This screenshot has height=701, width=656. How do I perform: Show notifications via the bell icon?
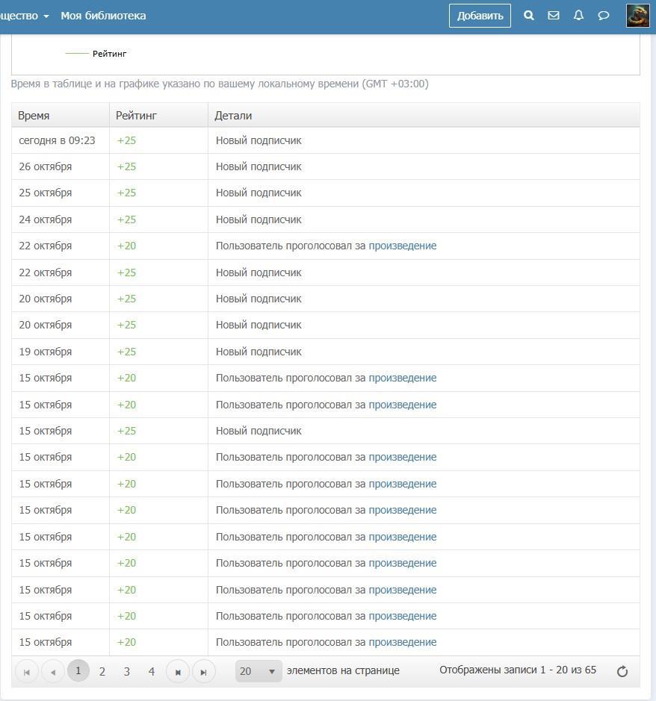tap(578, 16)
